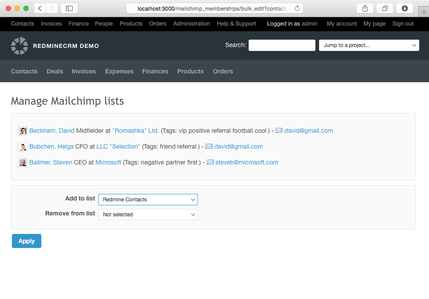Open the Jump to a project dropdown
This screenshot has width=429, height=299.
[x=369, y=45]
